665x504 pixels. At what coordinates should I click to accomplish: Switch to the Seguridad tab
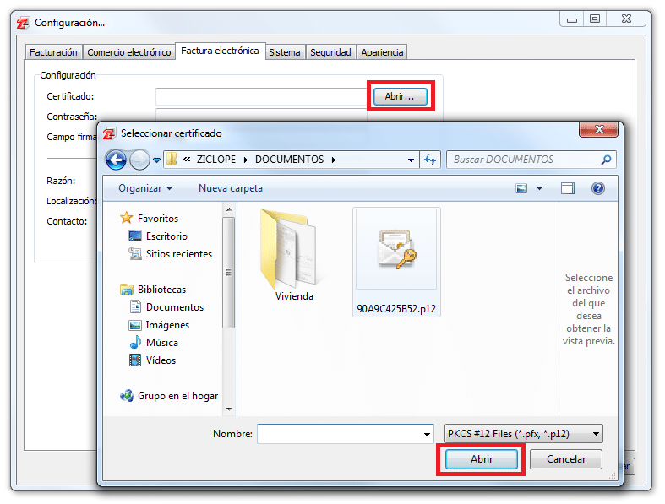(x=330, y=52)
